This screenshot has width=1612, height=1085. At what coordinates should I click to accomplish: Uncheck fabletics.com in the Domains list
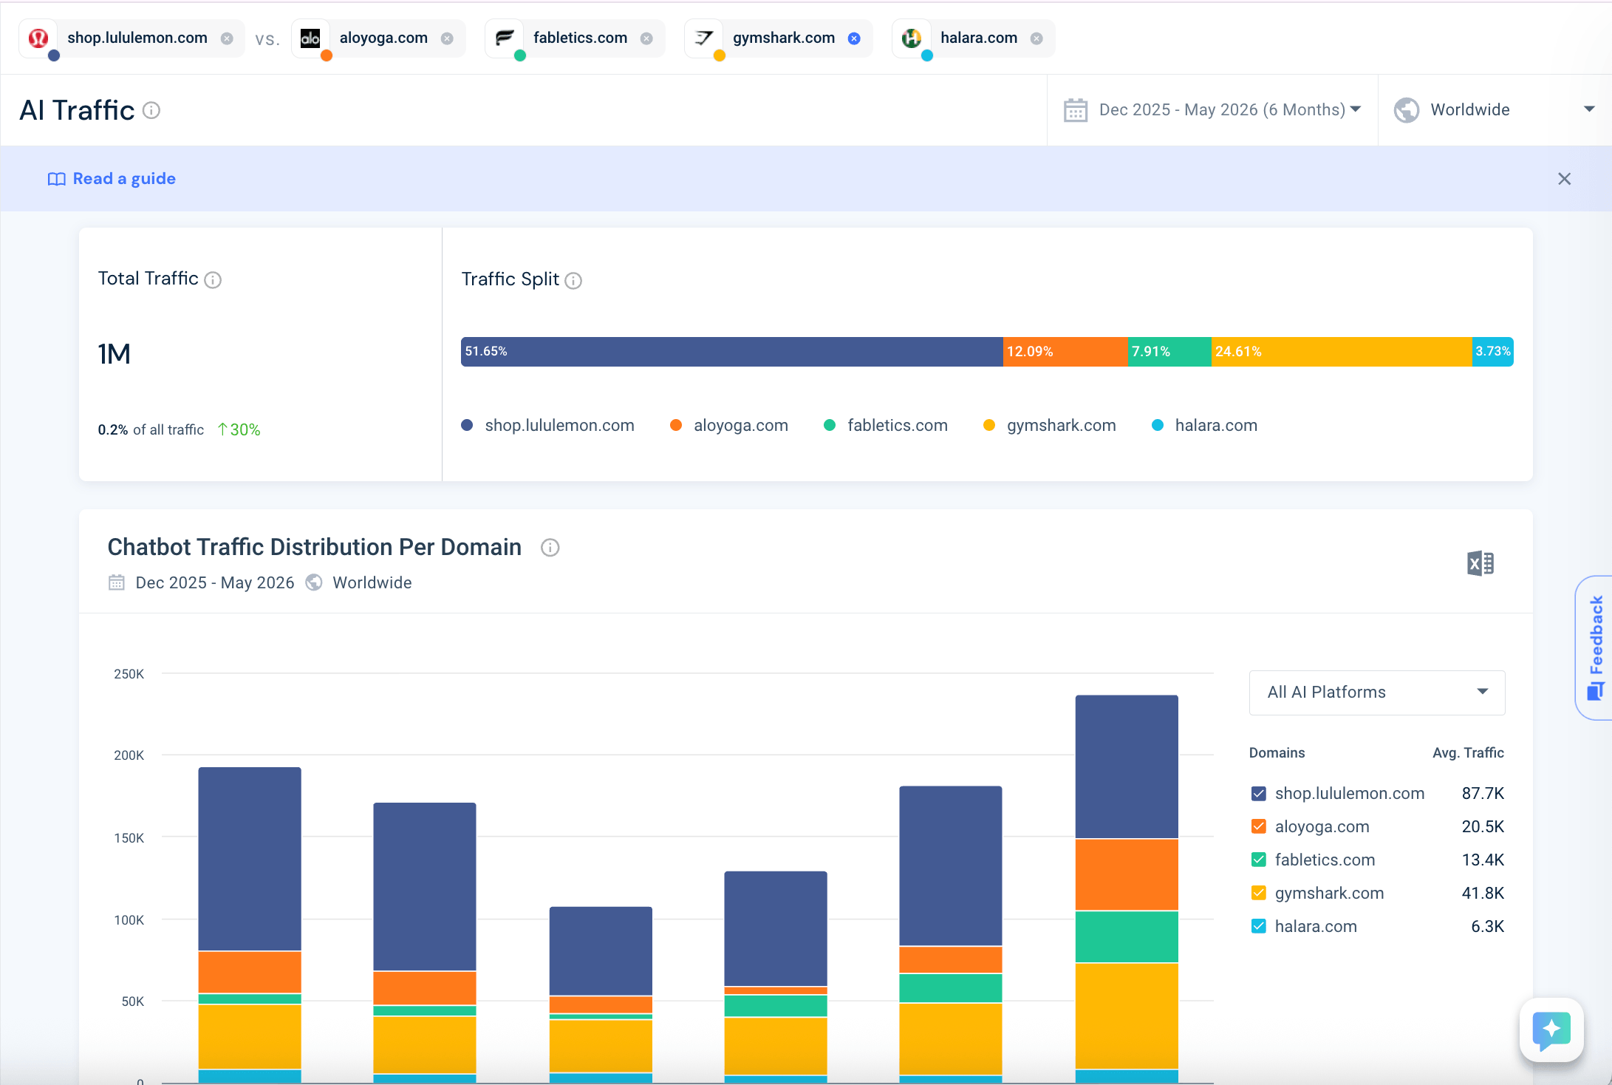pyautogui.click(x=1259, y=860)
